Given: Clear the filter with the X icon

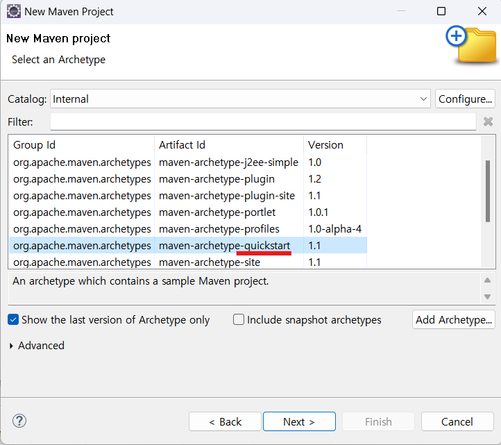Looking at the screenshot, I should point(488,121).
